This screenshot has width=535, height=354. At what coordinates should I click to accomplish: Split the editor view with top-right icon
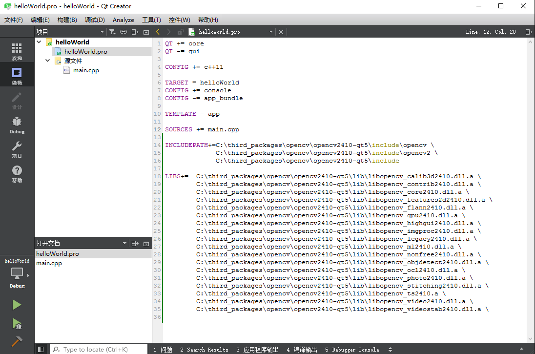pos(529,32)
